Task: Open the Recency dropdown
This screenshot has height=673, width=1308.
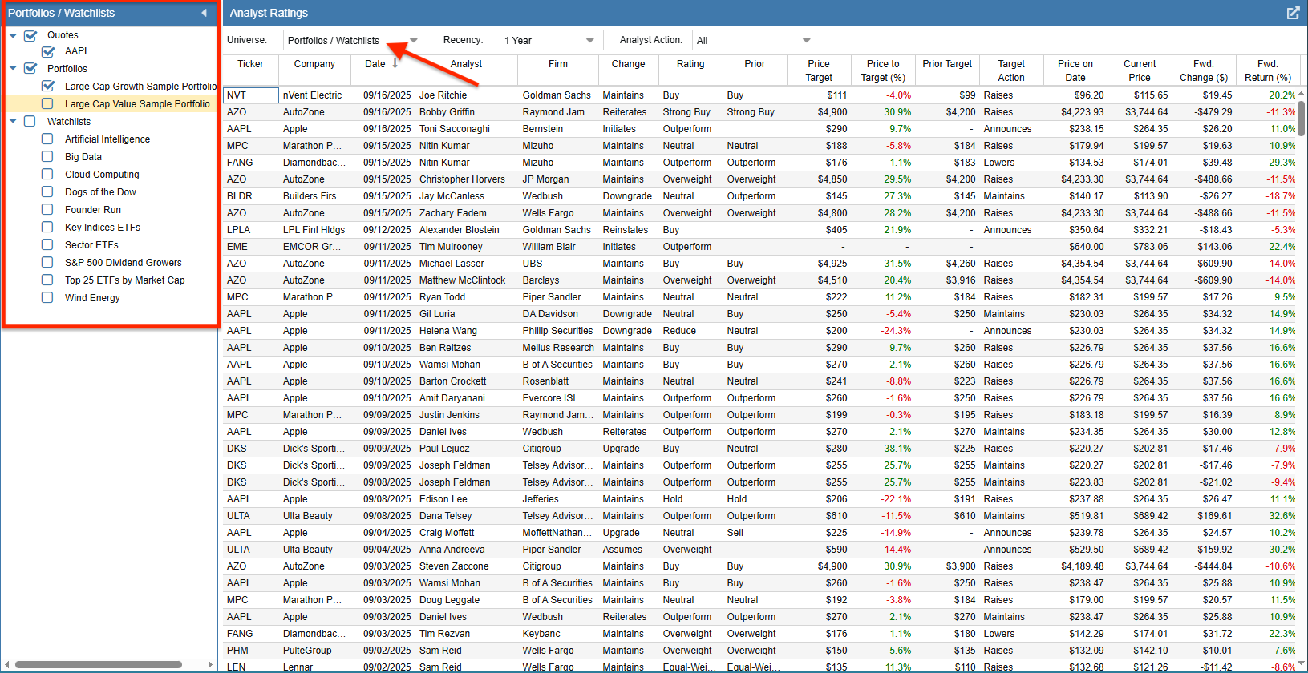Action: point(551,40)
